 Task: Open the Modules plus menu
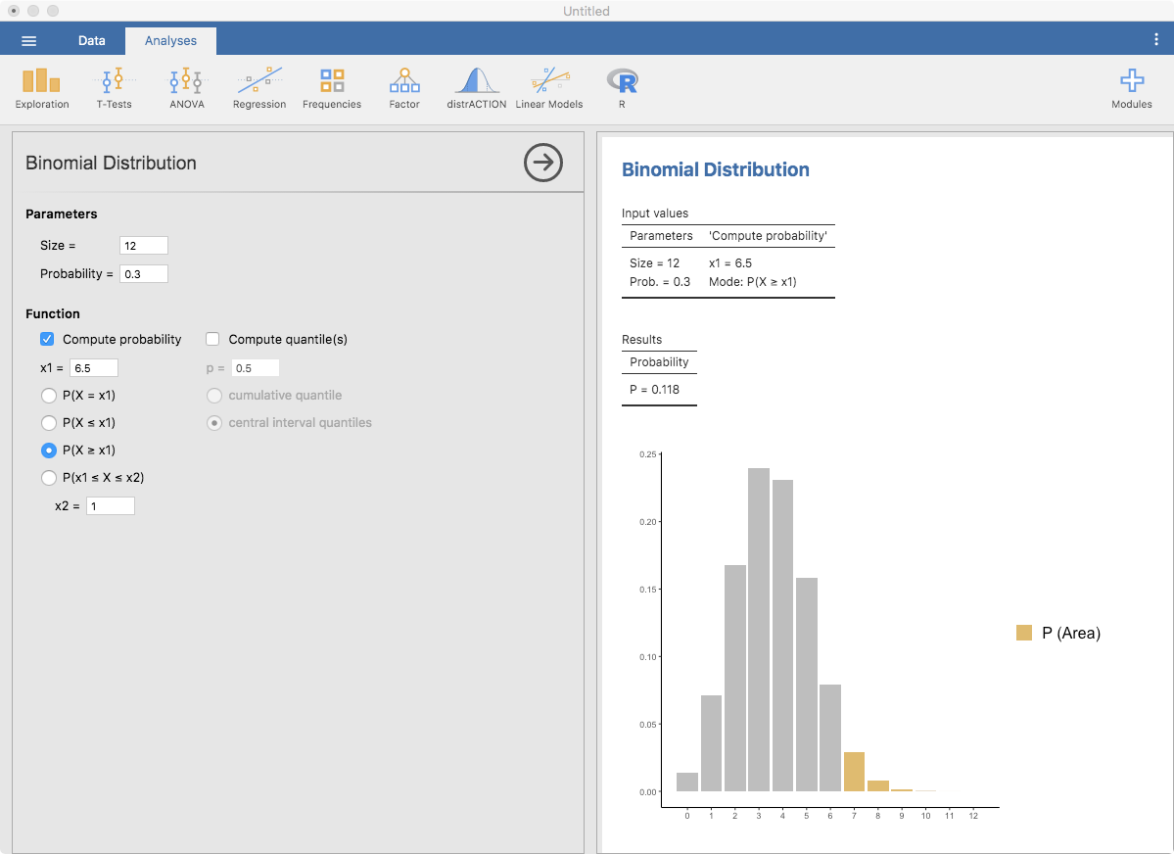coord(1131,87)
